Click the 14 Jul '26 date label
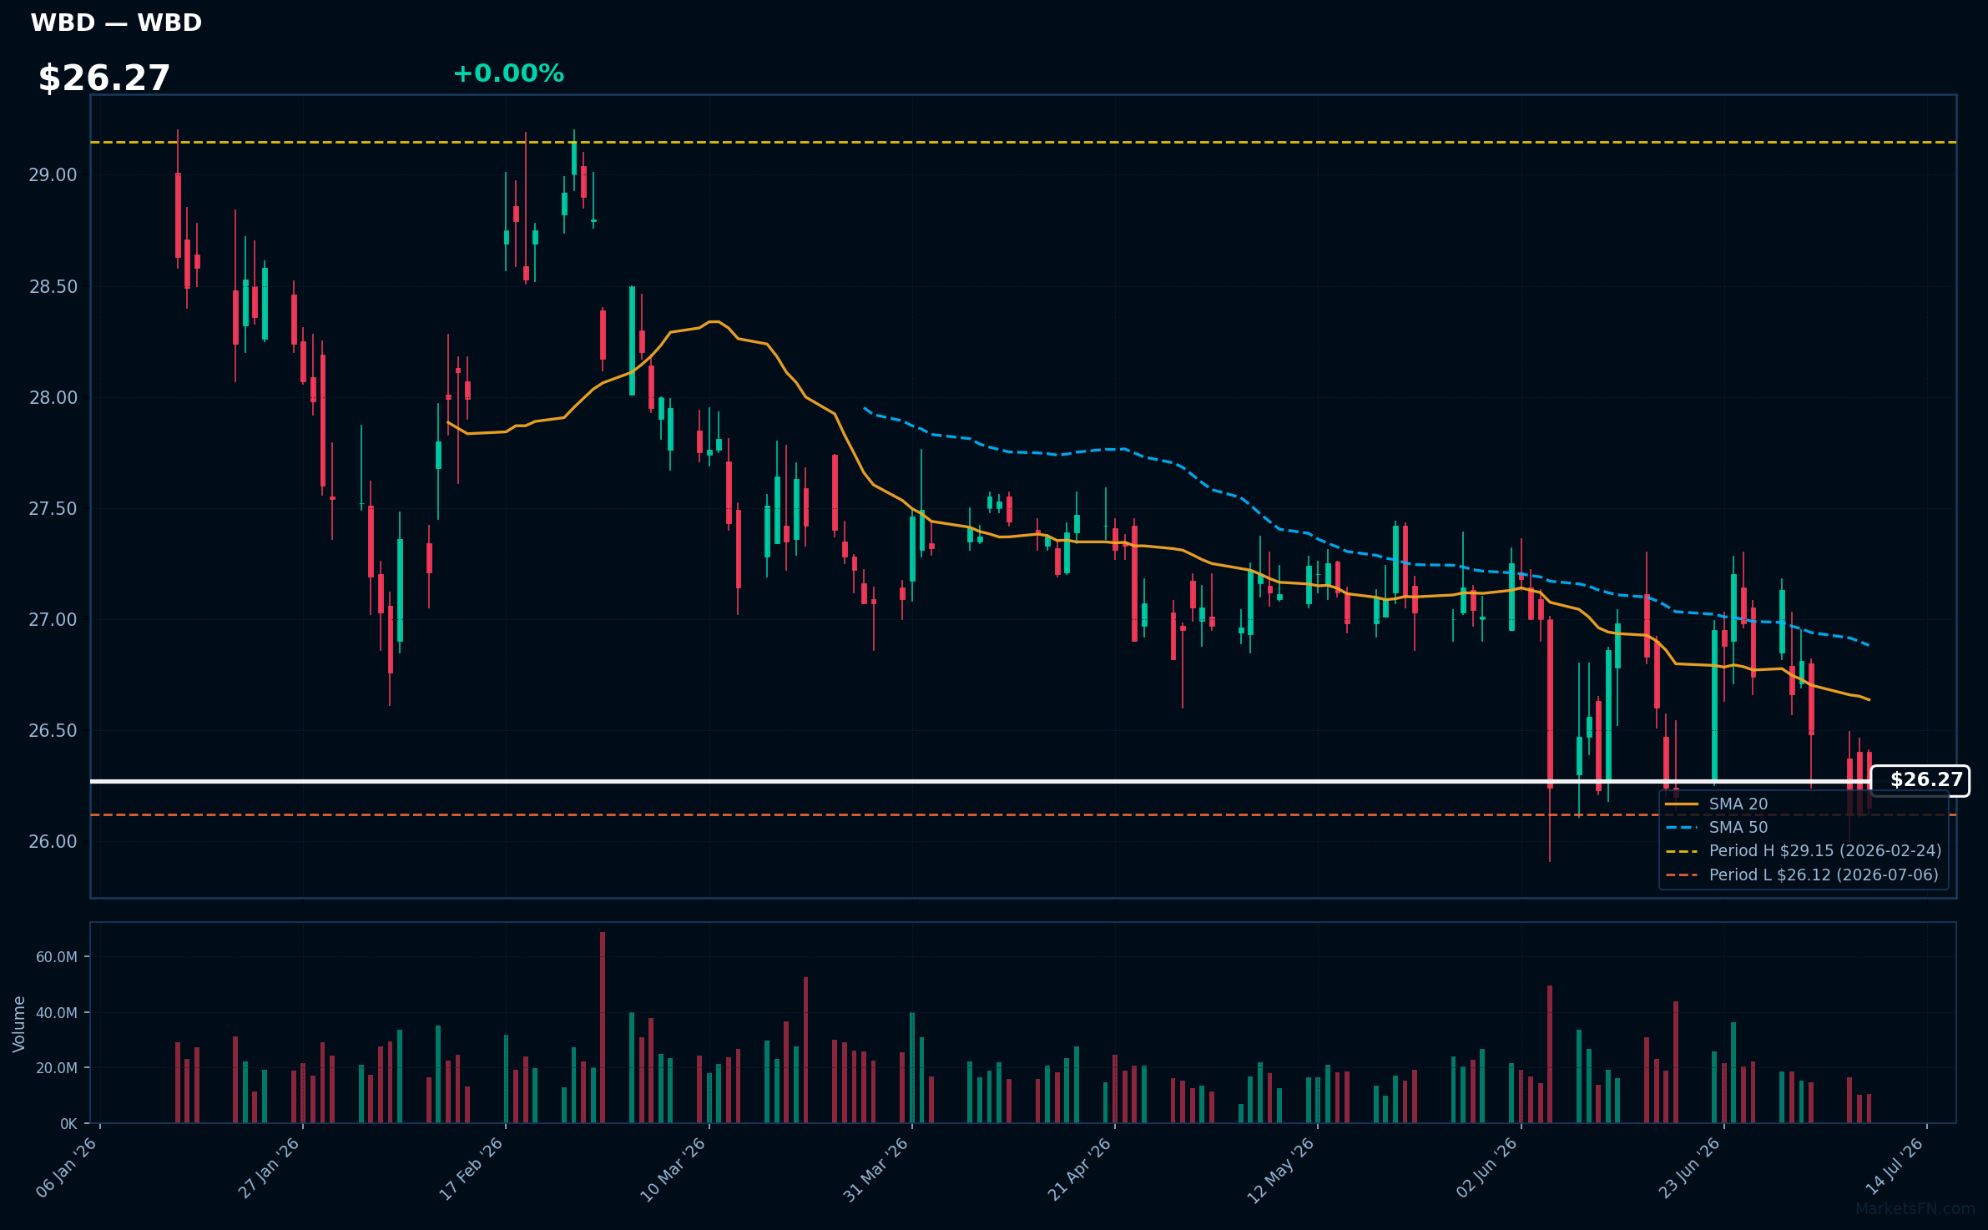The image size is (1988, 1230). pyautogui.click(x=1895, y=1167)
